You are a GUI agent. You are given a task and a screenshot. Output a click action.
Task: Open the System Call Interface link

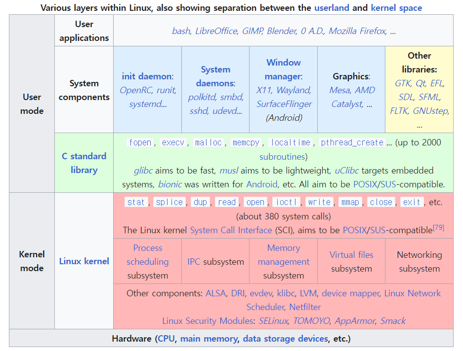(231, 230)
